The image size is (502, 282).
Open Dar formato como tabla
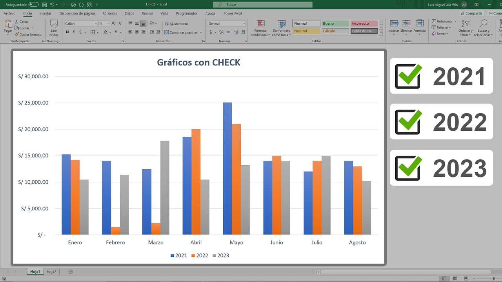point(282,28)
